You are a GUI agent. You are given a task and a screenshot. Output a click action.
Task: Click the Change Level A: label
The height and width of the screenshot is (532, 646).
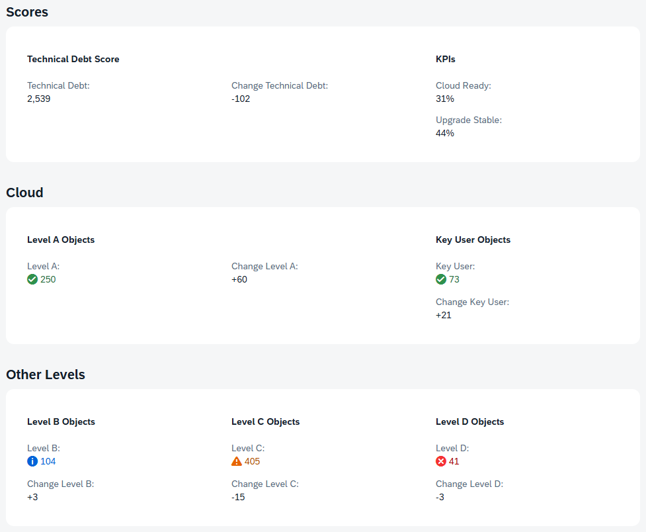[264, 267]
